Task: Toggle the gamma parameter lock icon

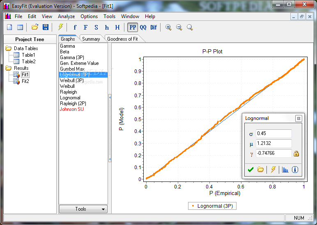Action: click(x=296, y=154)
